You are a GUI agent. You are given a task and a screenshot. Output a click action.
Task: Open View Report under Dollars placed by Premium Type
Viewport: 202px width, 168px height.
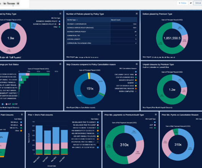coord(147,57)
